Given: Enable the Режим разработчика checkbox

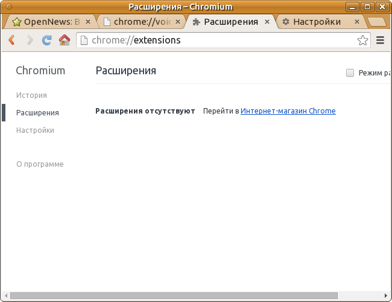Looking at the screenshot, I should pos(350,73).
